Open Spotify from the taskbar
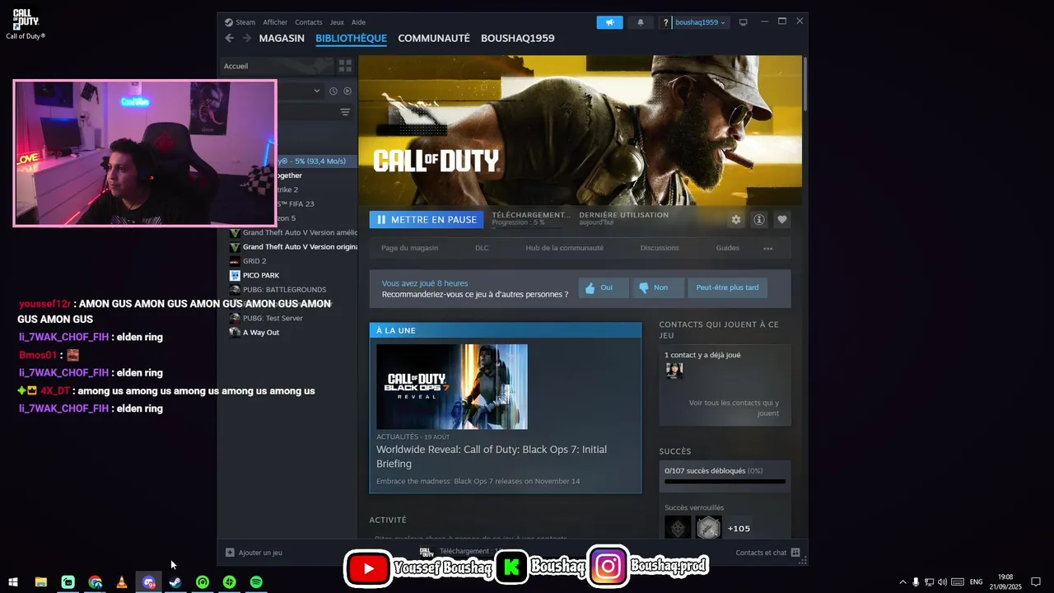This screenshot has width=1054, height=593. click(x=256, y=582)
